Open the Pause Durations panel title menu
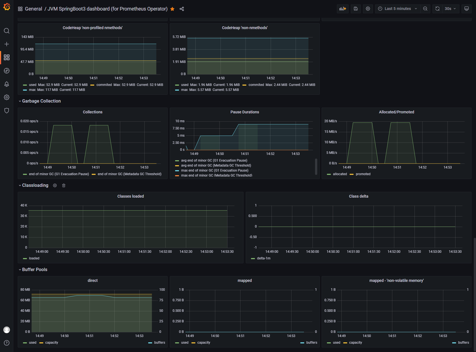 pos(245,112)
